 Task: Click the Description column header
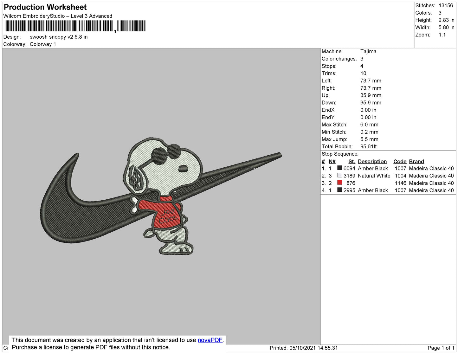[372, 161]
